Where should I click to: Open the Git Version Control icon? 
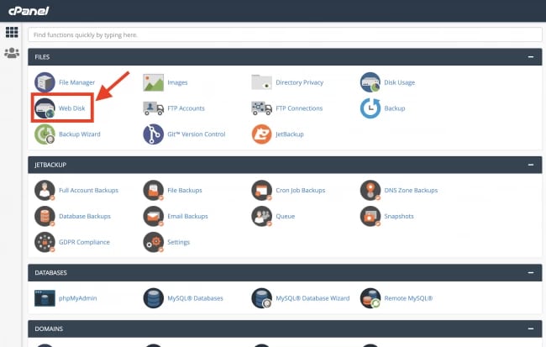153,134
